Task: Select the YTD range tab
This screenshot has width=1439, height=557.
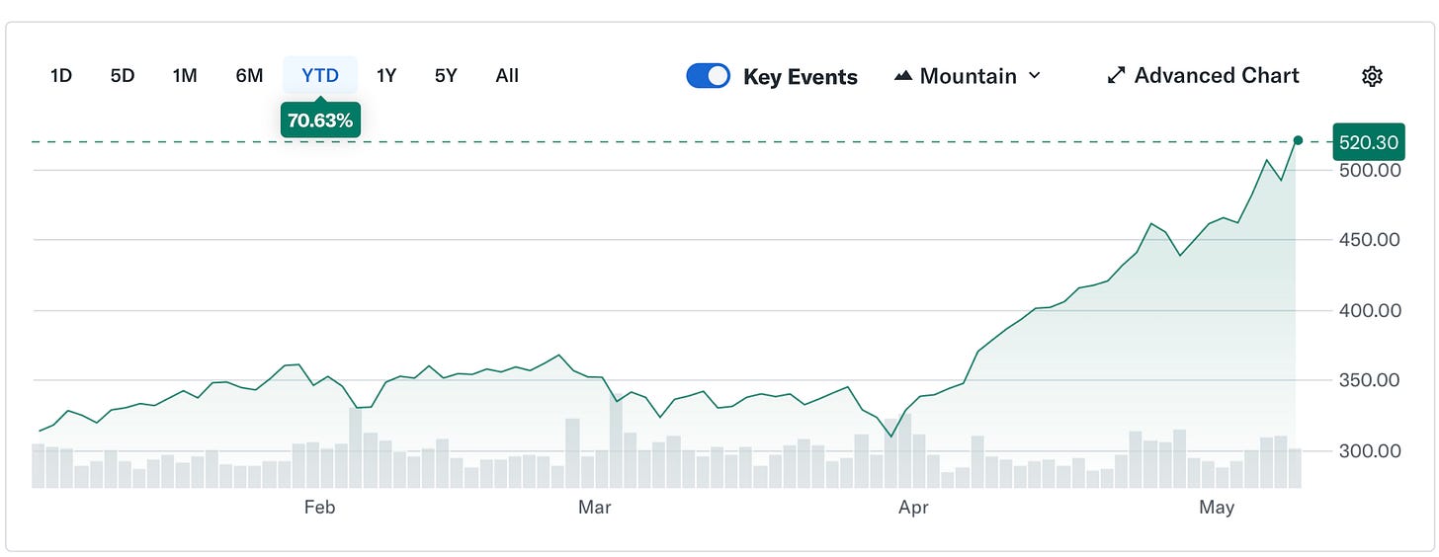Action: pos(320,76)
